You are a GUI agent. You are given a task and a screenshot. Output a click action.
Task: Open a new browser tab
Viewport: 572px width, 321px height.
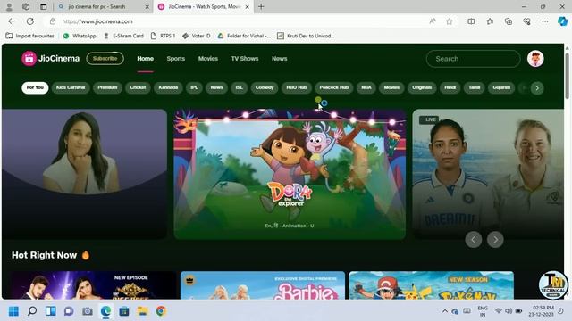[261, 6]
